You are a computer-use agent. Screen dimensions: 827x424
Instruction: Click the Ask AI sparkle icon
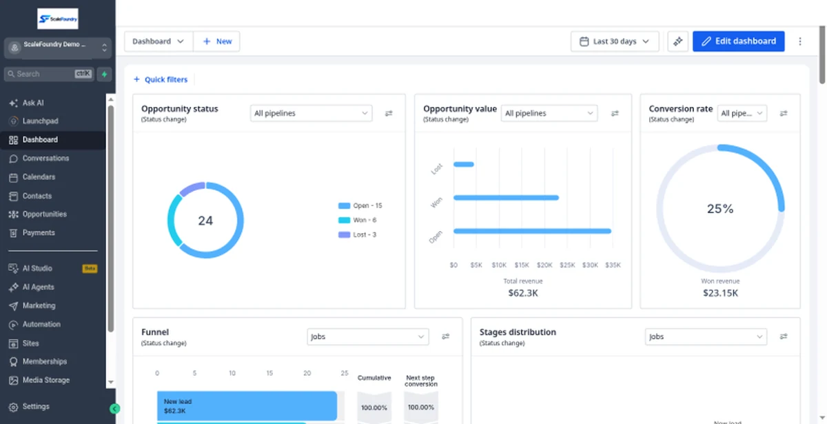[14, 103]
